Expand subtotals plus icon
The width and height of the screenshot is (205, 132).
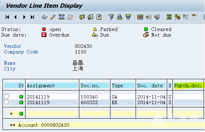[186, 17]
